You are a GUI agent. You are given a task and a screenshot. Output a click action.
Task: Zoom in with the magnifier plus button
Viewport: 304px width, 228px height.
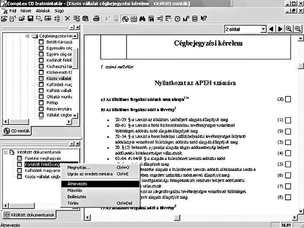click(x=289, y=29)
